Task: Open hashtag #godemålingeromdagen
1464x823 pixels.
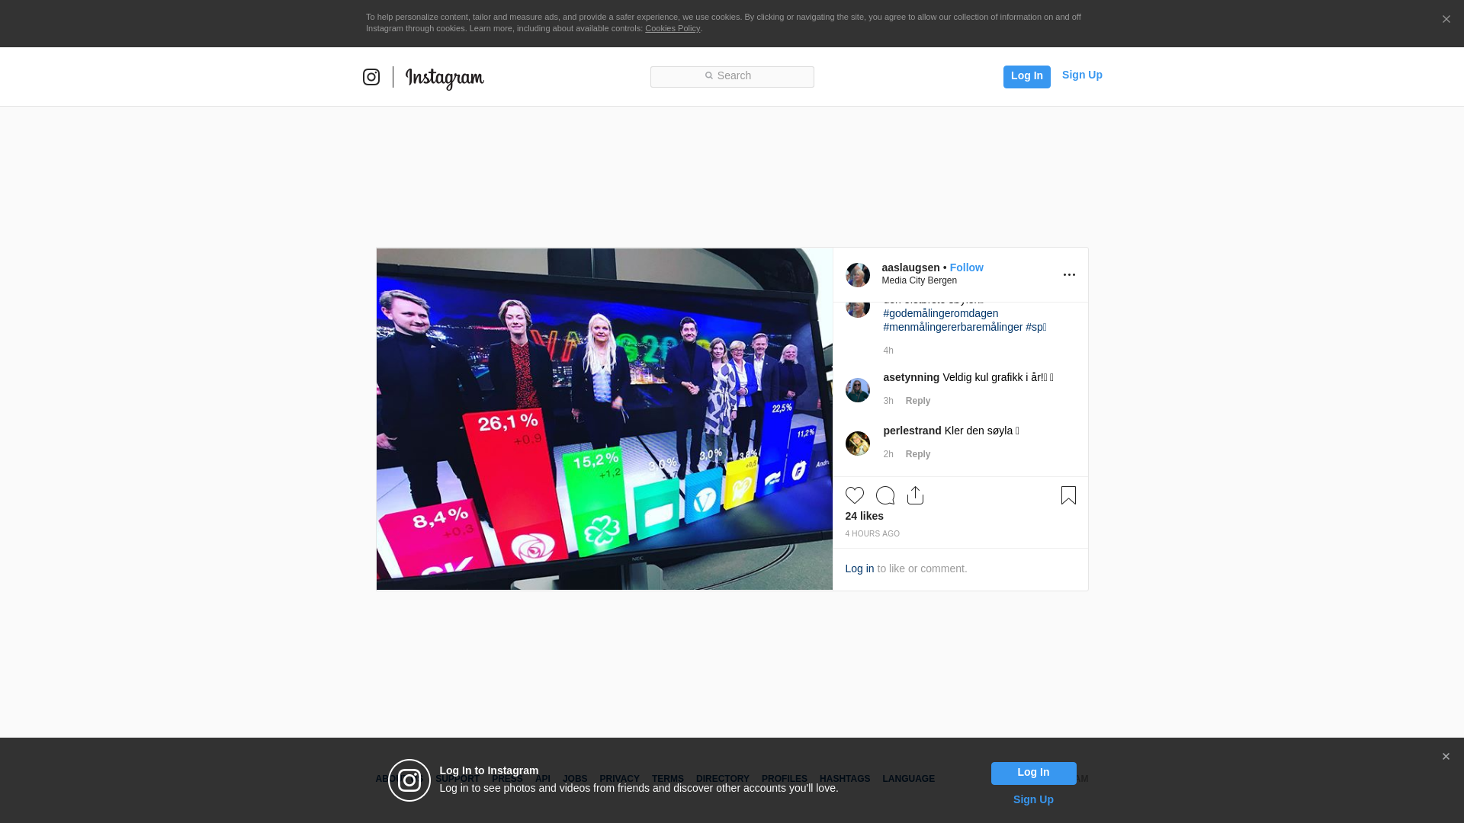Action: [941, 313]
